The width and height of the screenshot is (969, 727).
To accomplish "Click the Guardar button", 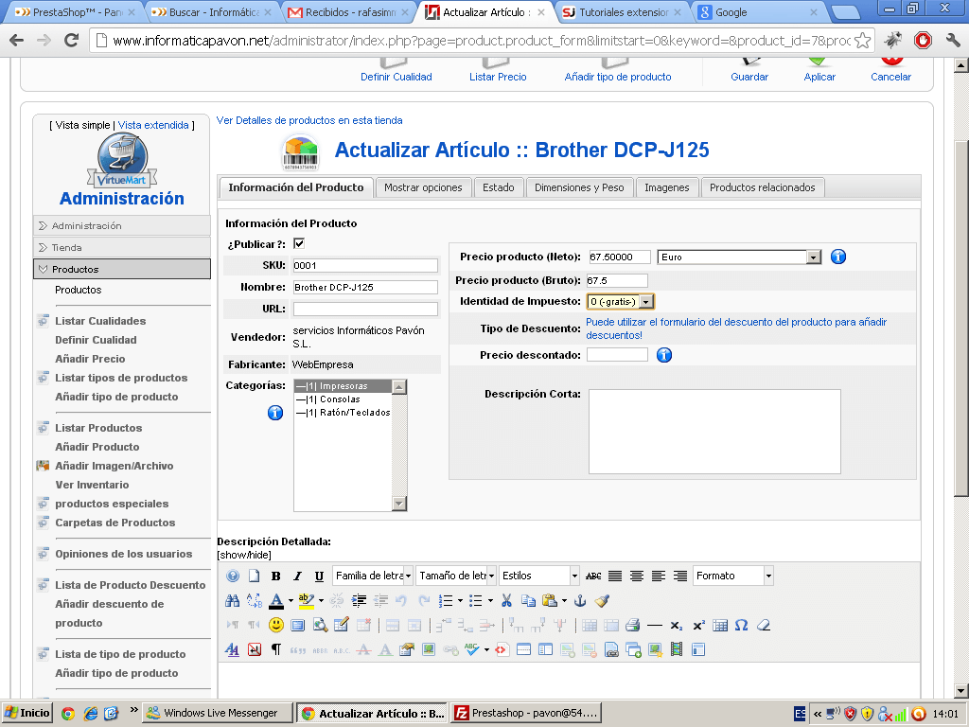I will tap(749, 69).
